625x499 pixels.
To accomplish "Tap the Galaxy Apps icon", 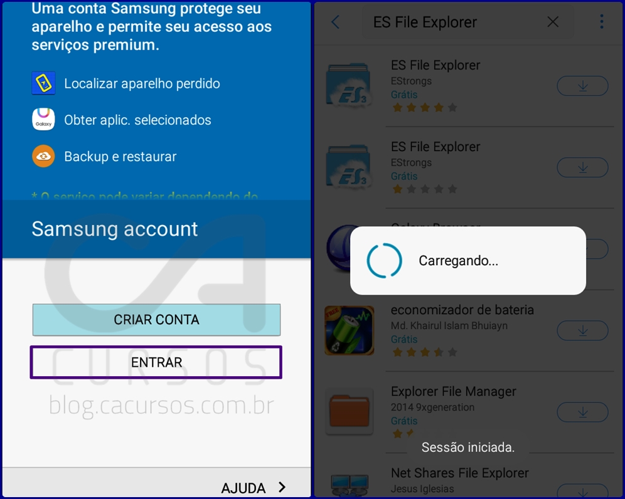I will [x=43, y=120].
